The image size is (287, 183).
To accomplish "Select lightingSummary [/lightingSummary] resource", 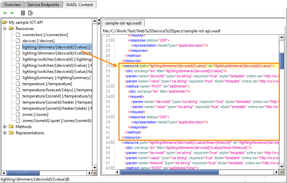I will point(57,78).
